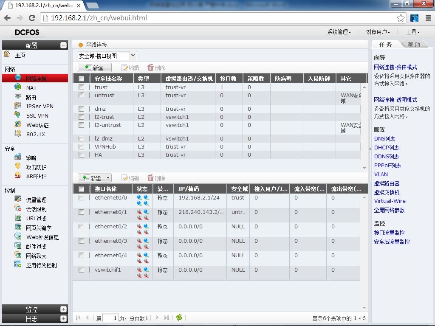Open 网络连接-路由模式 wizard link
Viewport: 435px width, 326px height.
(x=395, y=67)
